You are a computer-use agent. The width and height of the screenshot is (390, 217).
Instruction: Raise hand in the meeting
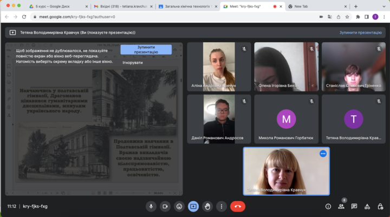pyautogui.click(x=207, y=206)
